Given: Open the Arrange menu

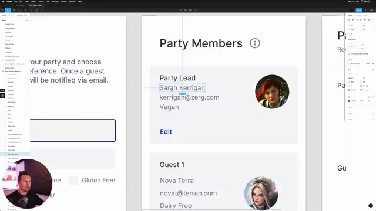Looking at the screenshot, I should [55, 1].
